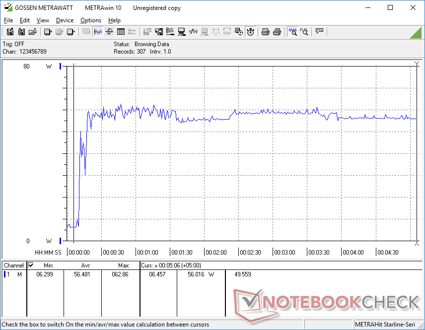Screen dimensions: 425x330
Task: Click the save-with-down-arrow floppy disk icon
Action: pos(21,32)
